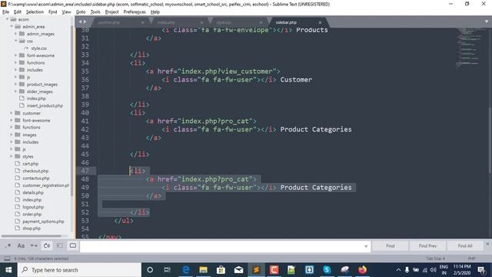Image resolution: width=492 pixels, height=277 pixels.
Task: Open the Goto menu
Action: click(81, 12)
